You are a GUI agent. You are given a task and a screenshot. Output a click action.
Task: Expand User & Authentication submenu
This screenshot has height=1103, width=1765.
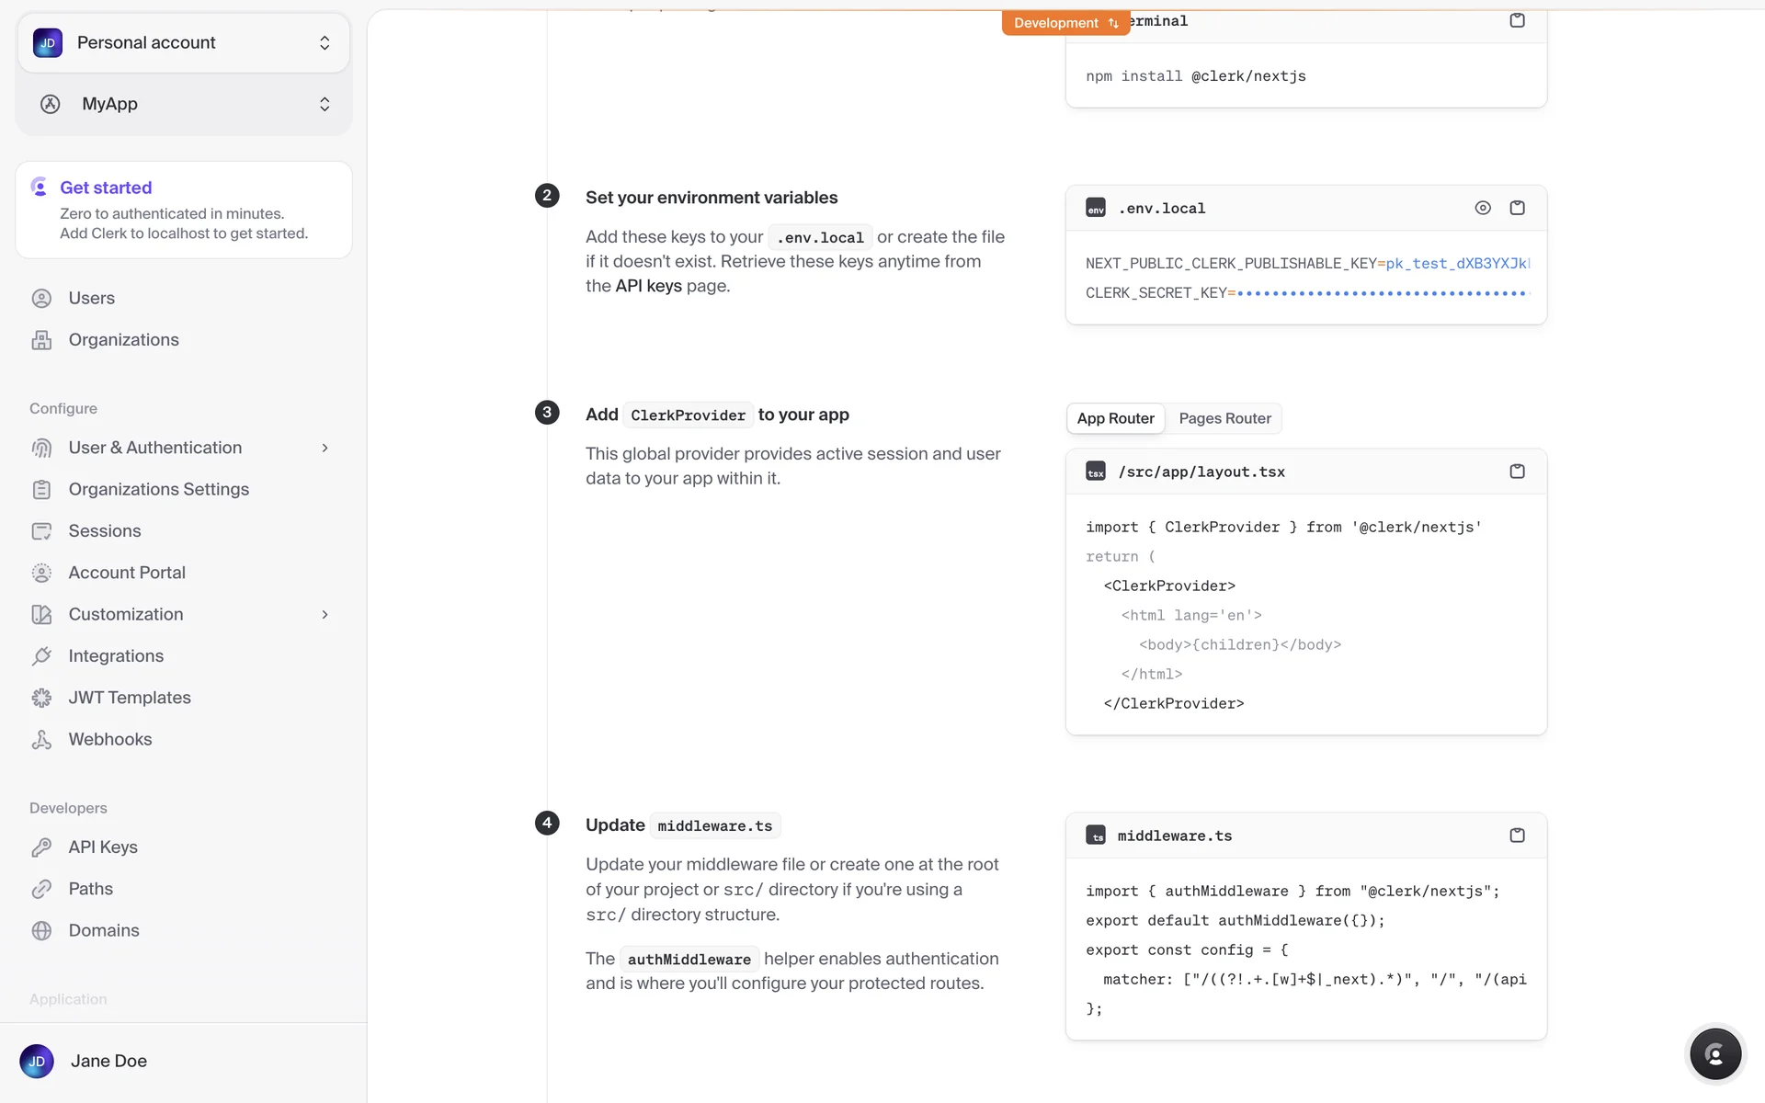pyautogui.click(x=325, y=448)
